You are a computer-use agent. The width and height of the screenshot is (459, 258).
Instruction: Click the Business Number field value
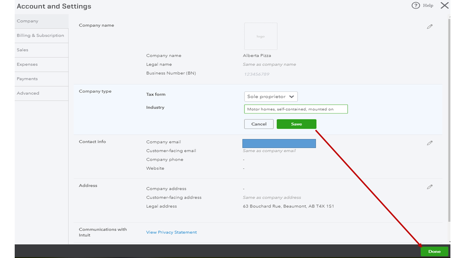[x=256, y=74]
